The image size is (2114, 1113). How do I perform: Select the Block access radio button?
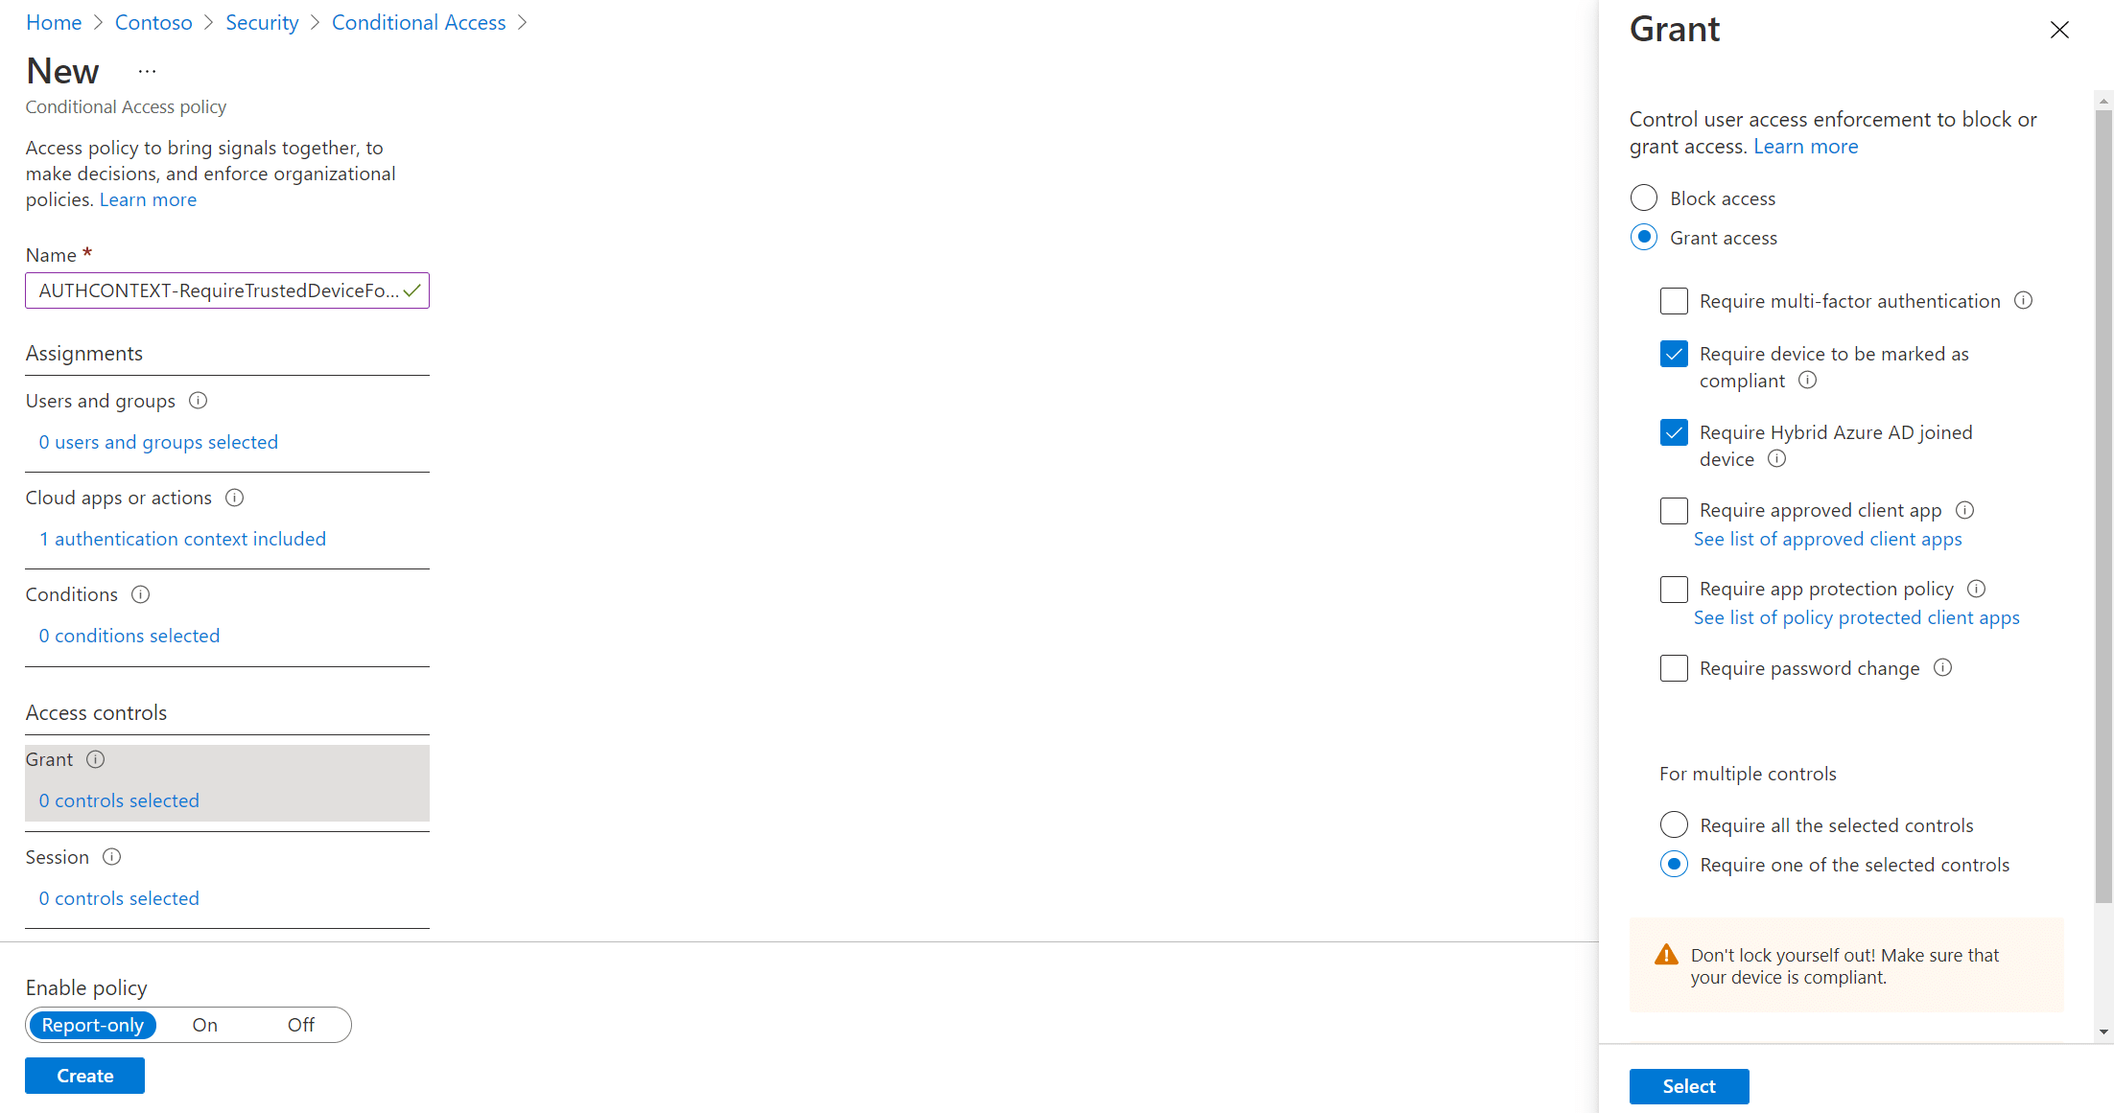pyautogui.click(x=1644, y=197)
